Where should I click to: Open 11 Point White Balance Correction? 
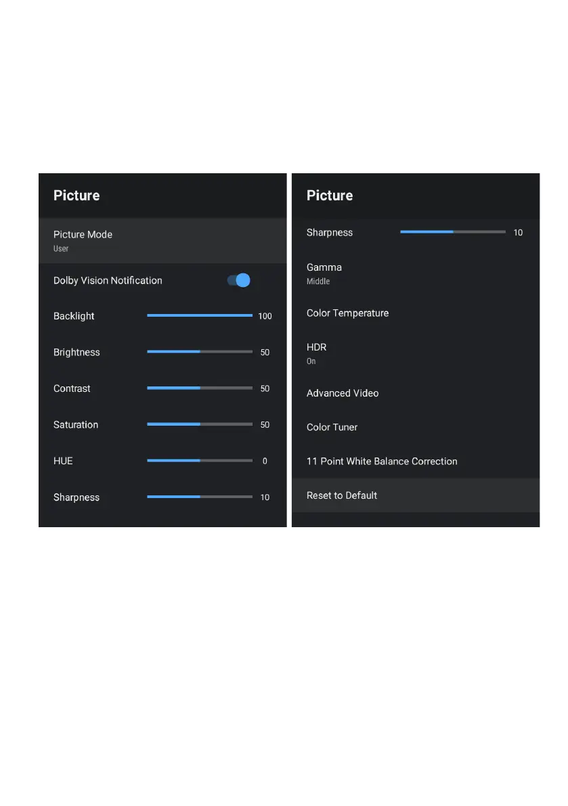(415, 461)
